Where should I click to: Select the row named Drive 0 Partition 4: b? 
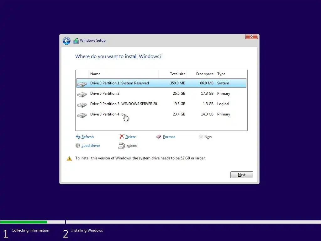tap(161, 114)
